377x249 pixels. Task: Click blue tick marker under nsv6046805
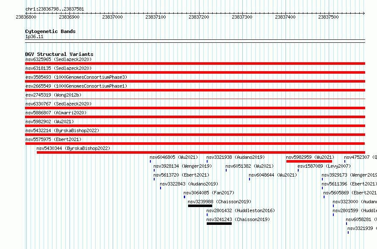click(x=150, y=161)
